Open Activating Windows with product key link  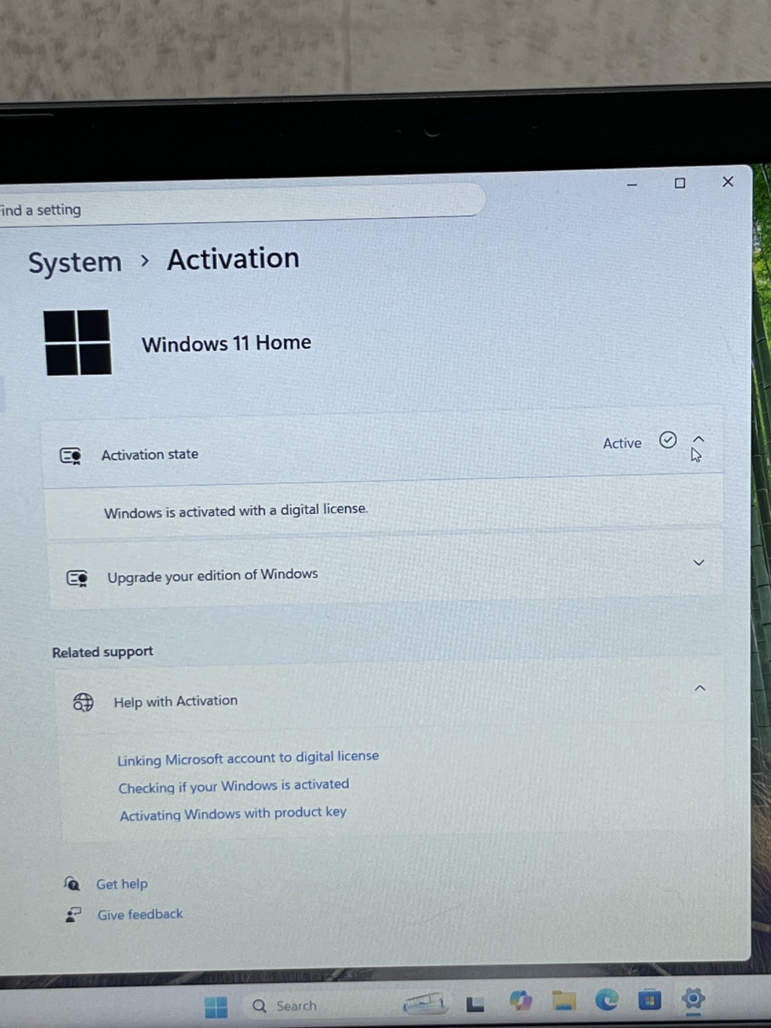[233, 814]
